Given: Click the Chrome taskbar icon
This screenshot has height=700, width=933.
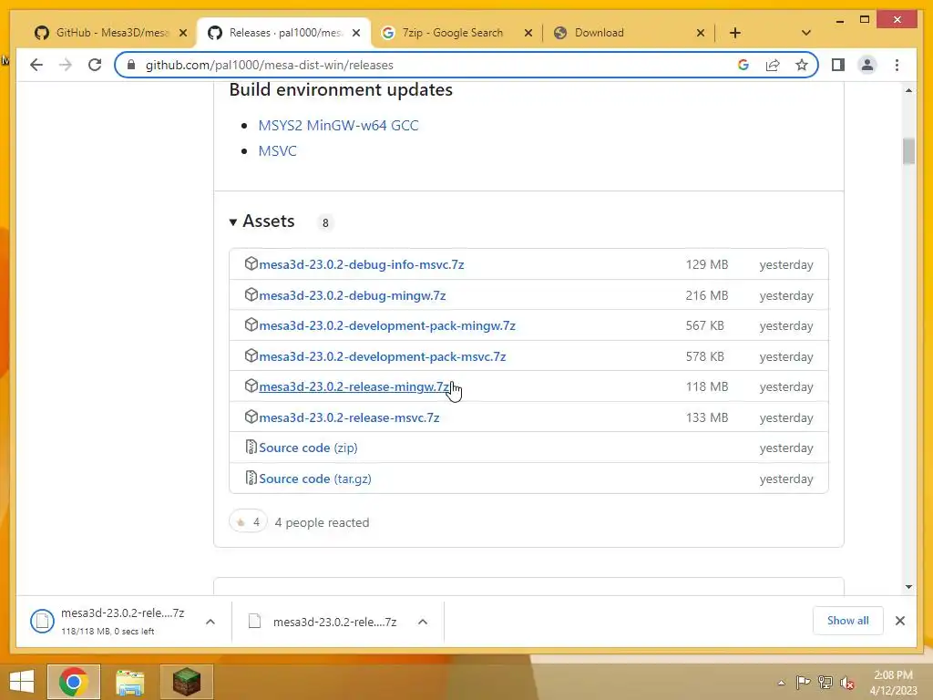Looking at the screenshot, I should (x=74, y=682).
